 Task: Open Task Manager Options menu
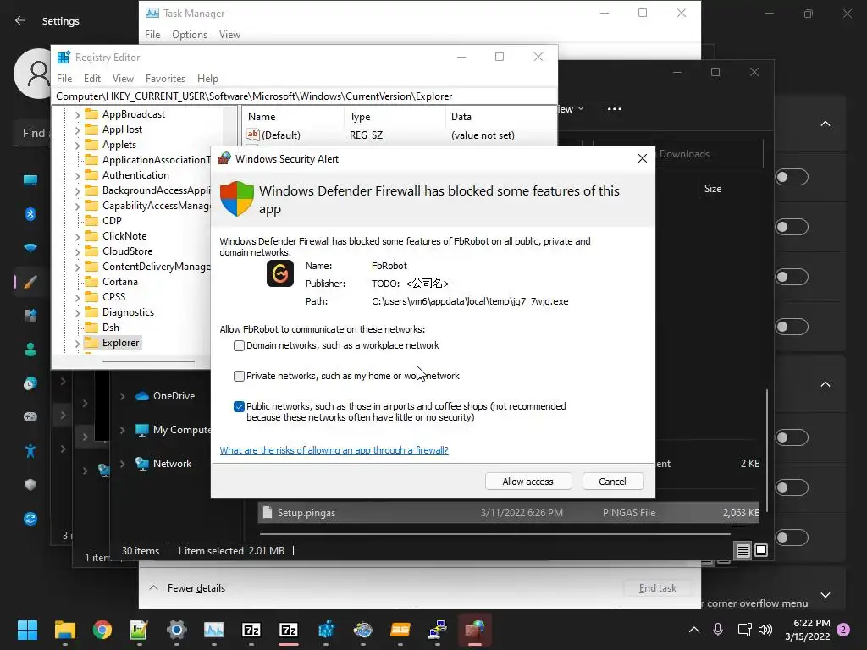point(190,34)
